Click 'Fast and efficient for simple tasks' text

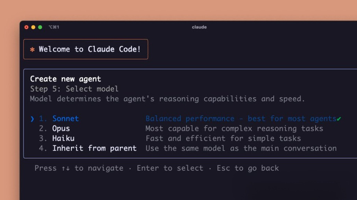point(223,138)
